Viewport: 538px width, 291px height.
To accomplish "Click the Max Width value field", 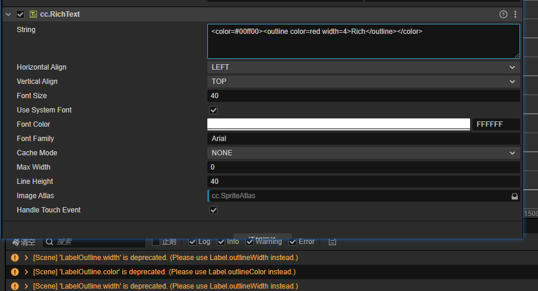I will tap(363, 167).
